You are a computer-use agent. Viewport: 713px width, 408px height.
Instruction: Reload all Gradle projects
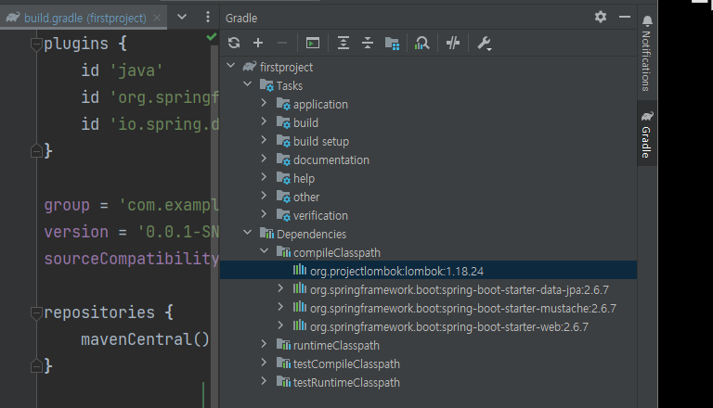coord(234,43)
